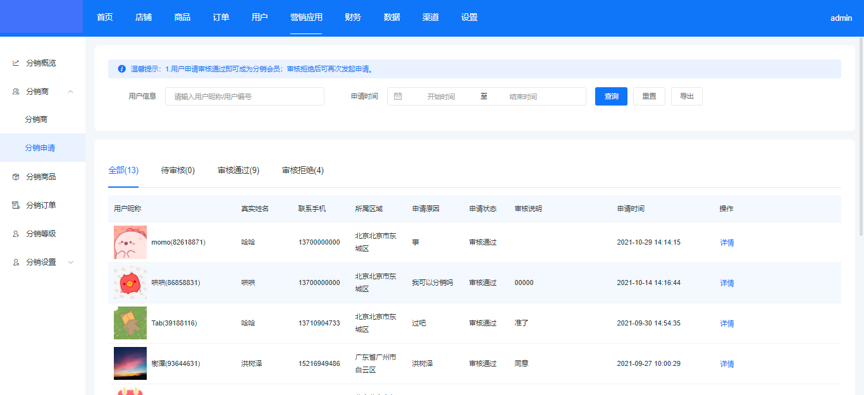
Task: Click the 开始时间 start date field
Action: [441, 97]
